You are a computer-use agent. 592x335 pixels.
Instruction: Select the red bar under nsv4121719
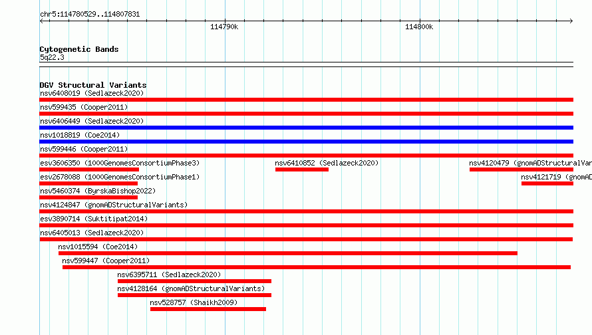coord(547,183)
